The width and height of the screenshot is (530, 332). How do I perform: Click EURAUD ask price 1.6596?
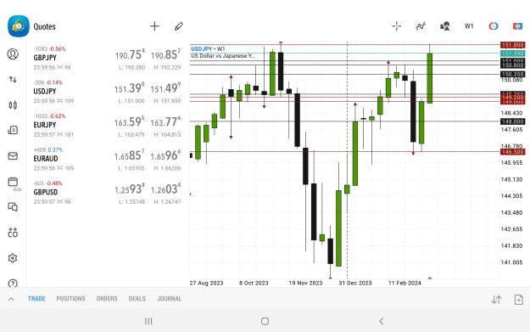(x=165, y=155)
